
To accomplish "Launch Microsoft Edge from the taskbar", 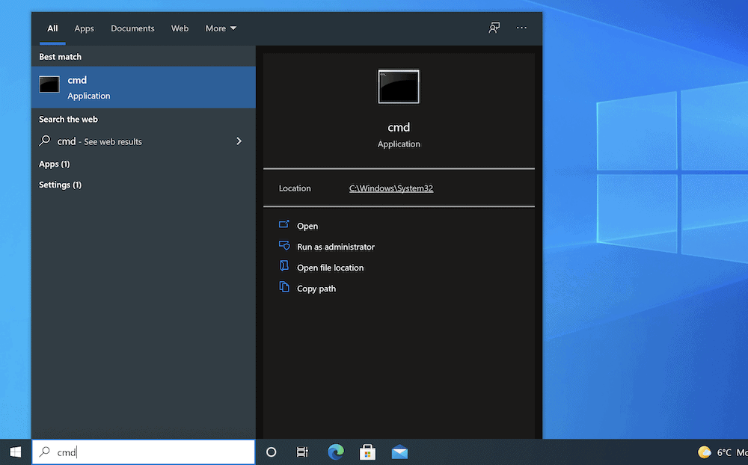I will point(335,452).
